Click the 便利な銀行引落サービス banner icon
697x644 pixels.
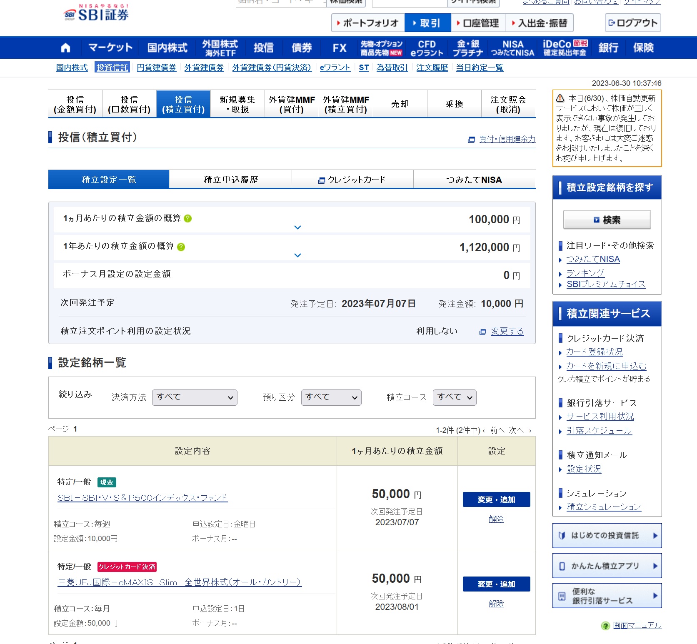[562, 596]
